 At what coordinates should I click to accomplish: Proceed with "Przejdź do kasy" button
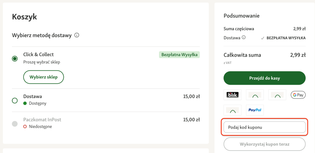tap(264, 78)
